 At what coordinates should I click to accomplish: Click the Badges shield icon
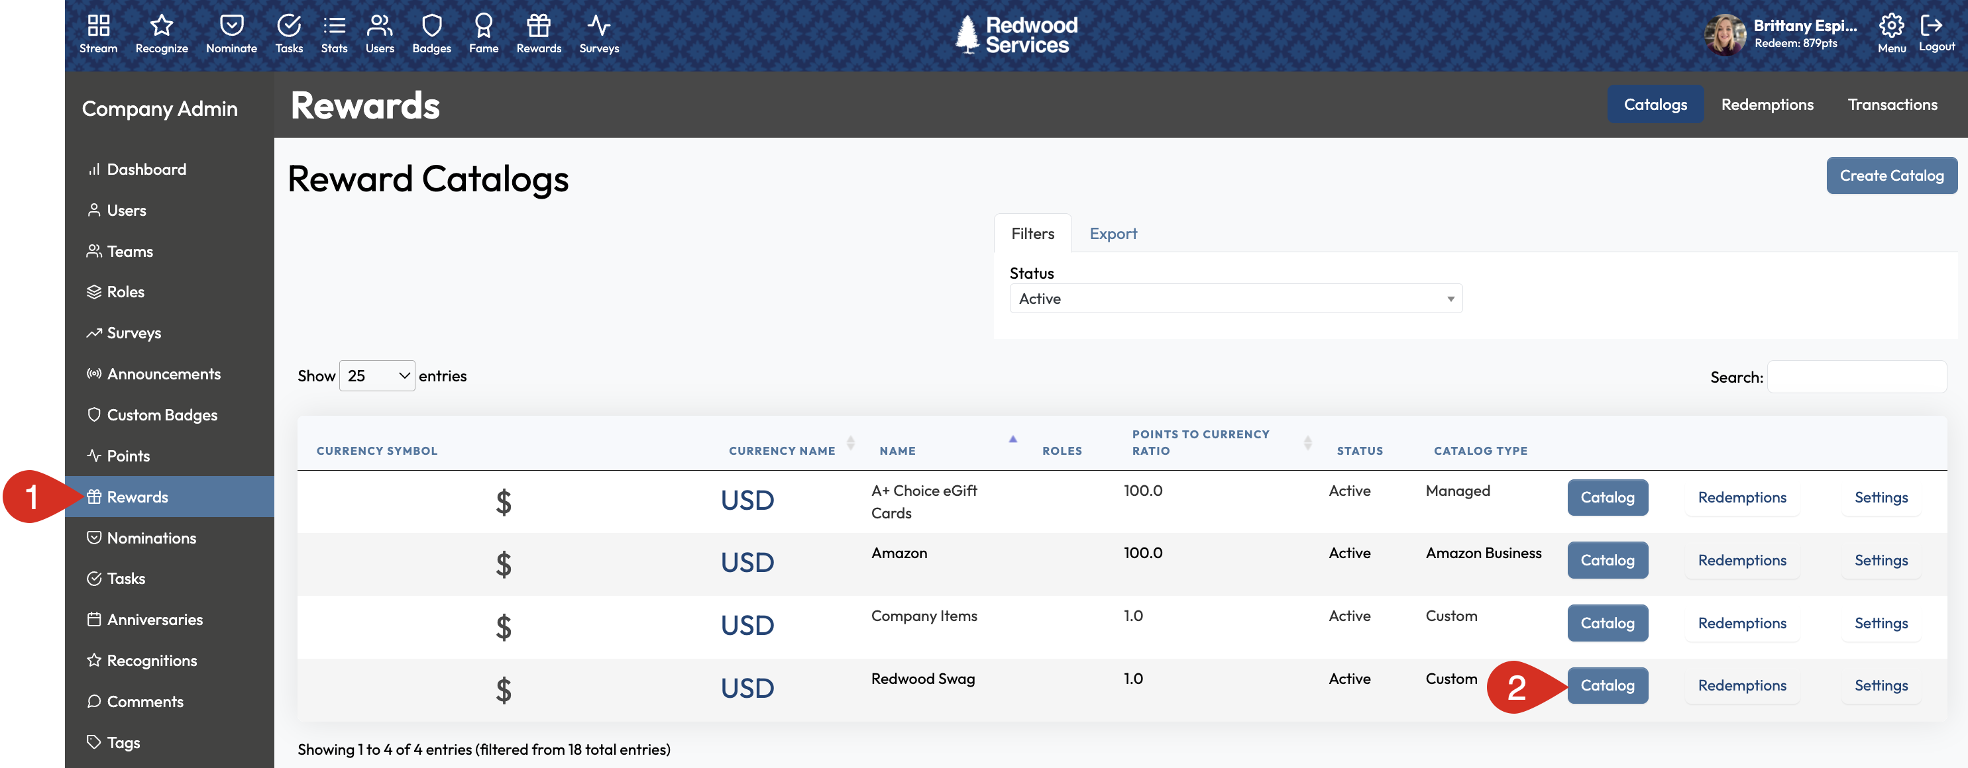point(431,32)
